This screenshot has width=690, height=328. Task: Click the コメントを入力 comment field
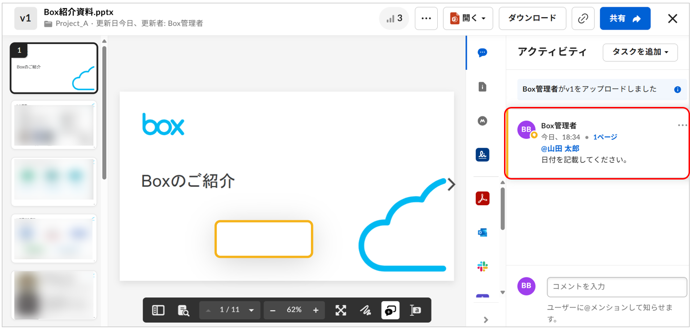pos(616,286)
